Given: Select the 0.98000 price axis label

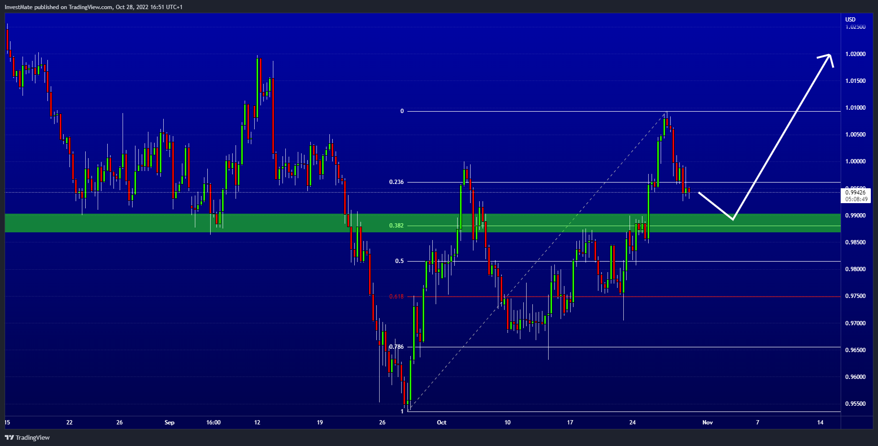Looking at the screenshot, I should (x=855, y=269).
